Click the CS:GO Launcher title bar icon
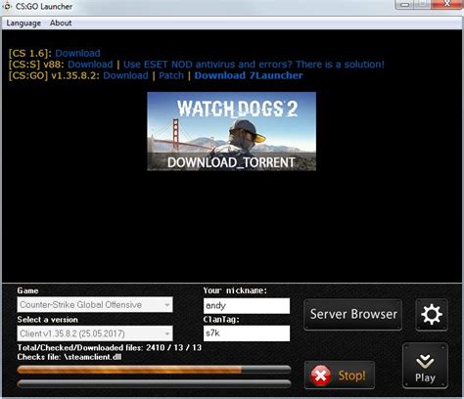Image resolution: width=464 pixels, height=399 pixels. coord(7,6)
